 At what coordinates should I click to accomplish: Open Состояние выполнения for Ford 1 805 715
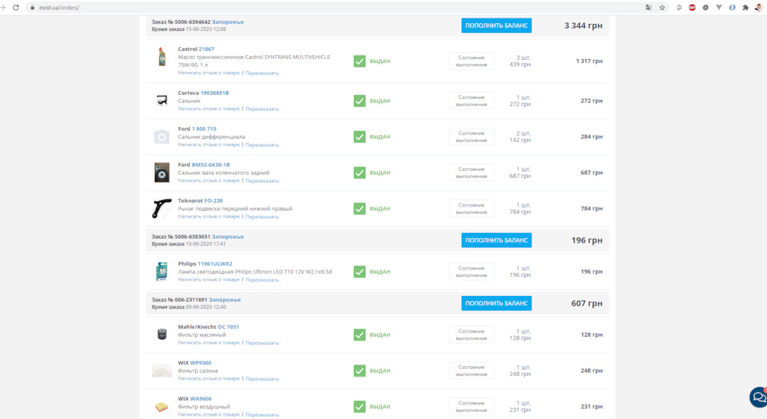coord(471,136)
